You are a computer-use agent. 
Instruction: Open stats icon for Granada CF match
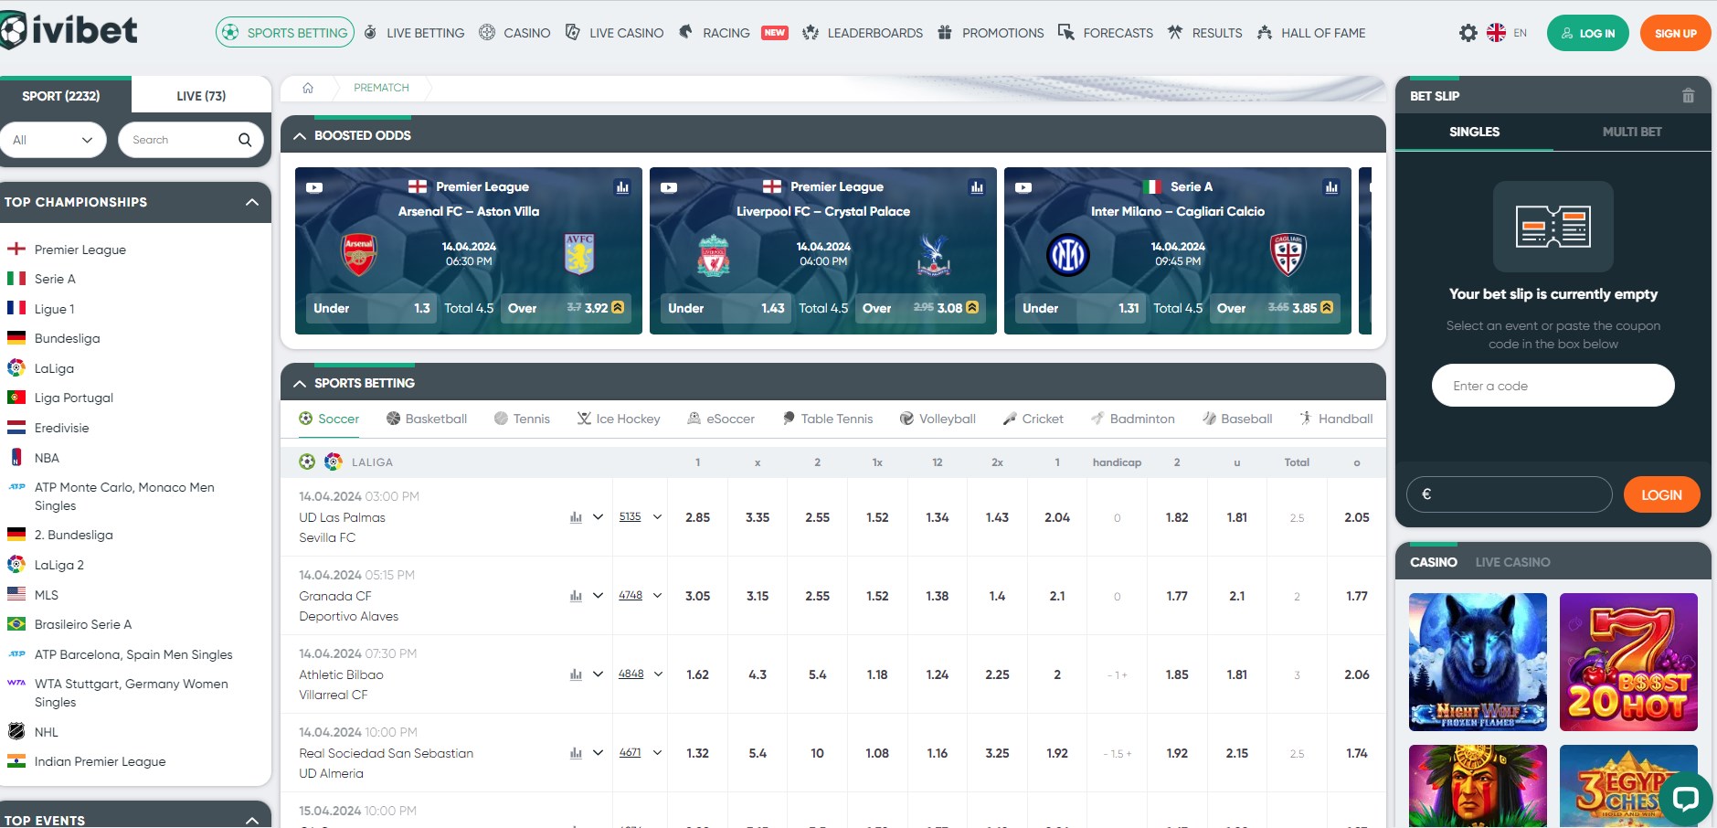(x=576, y=596)
